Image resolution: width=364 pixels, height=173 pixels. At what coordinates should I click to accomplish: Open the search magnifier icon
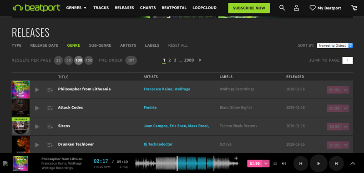(x=282, y=8)
